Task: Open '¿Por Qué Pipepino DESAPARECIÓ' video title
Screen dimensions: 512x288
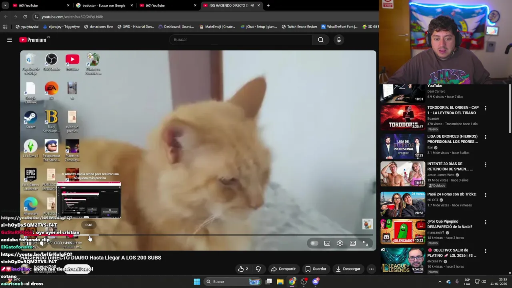Action: coord(450,224)
